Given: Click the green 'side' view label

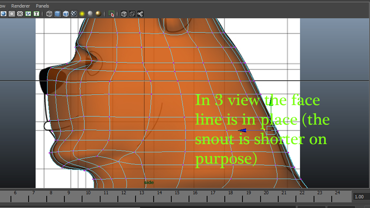Looking at the screenshot, I should point(149,183).
